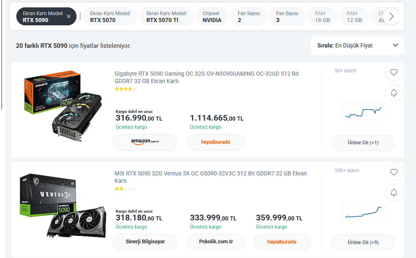416x258 pixels.
Task: Click the 333.999,00 TL price
Action: coord(213,218)
